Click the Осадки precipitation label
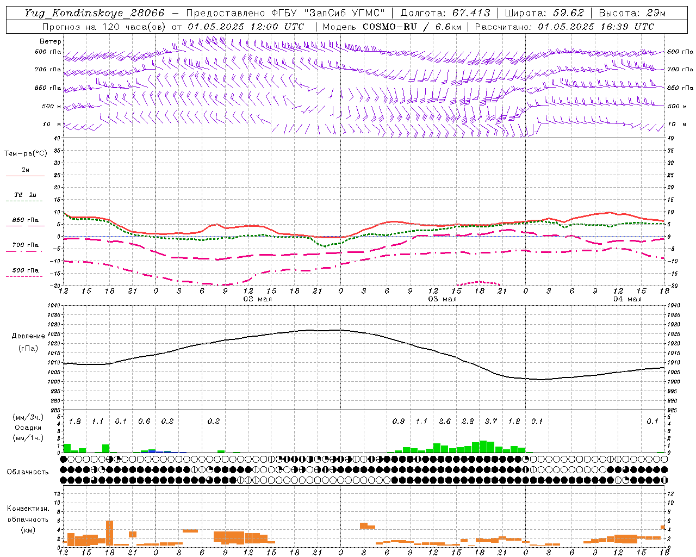Screen dimensions: 696x557 click(28, 428)
